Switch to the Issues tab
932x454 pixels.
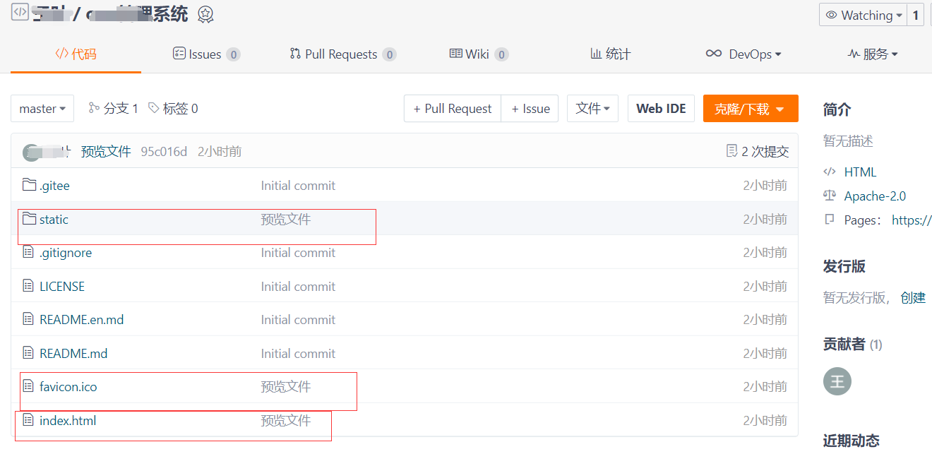[206, 54]
